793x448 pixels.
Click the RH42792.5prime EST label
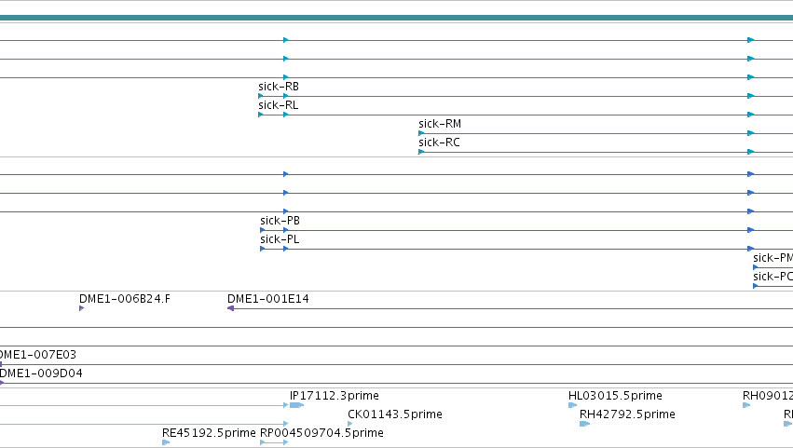tap(627, 414)
